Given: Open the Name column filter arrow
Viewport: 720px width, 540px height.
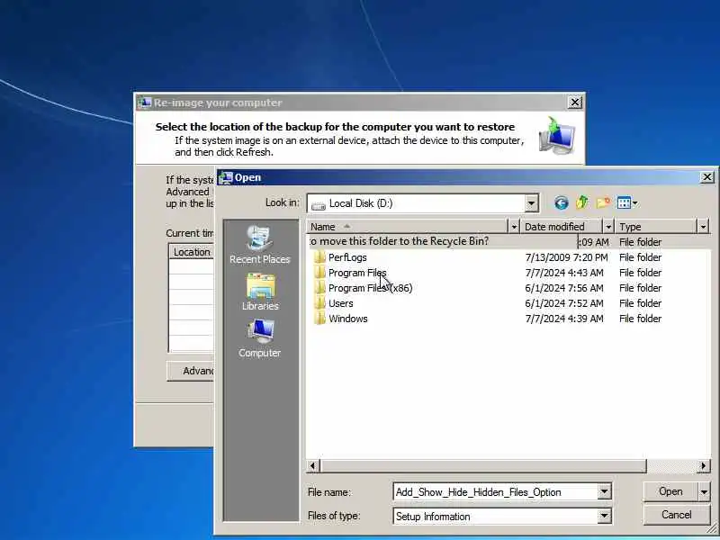Looking at the screenshot, I should click(x=514, y=227).
